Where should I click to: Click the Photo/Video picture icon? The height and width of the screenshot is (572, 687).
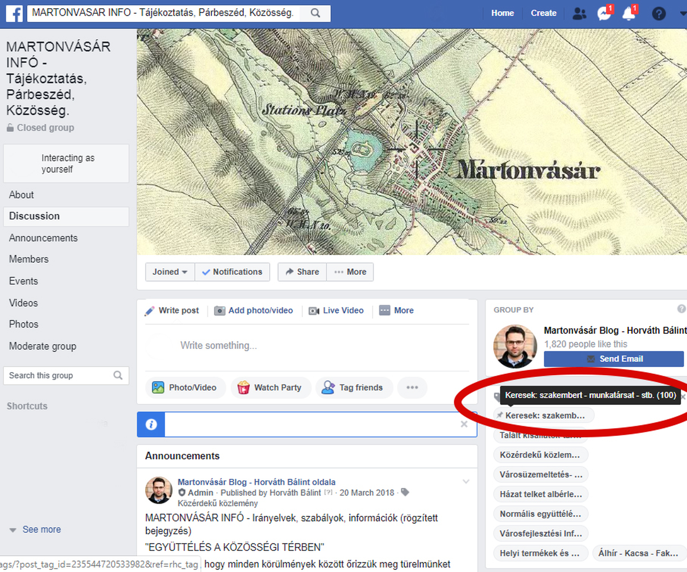(158, 388)
